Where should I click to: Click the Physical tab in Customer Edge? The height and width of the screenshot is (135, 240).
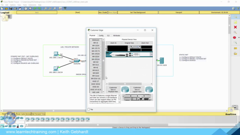(92, 36)
